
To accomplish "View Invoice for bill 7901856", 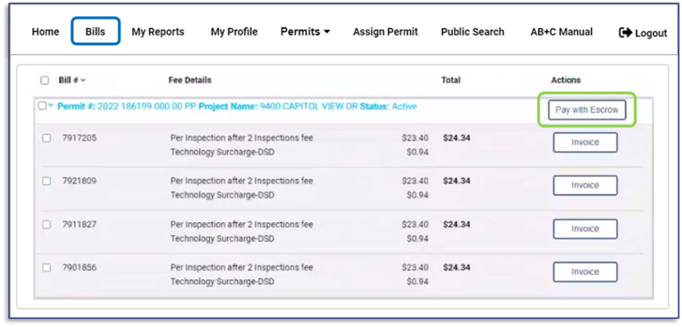I will [585, 272].
